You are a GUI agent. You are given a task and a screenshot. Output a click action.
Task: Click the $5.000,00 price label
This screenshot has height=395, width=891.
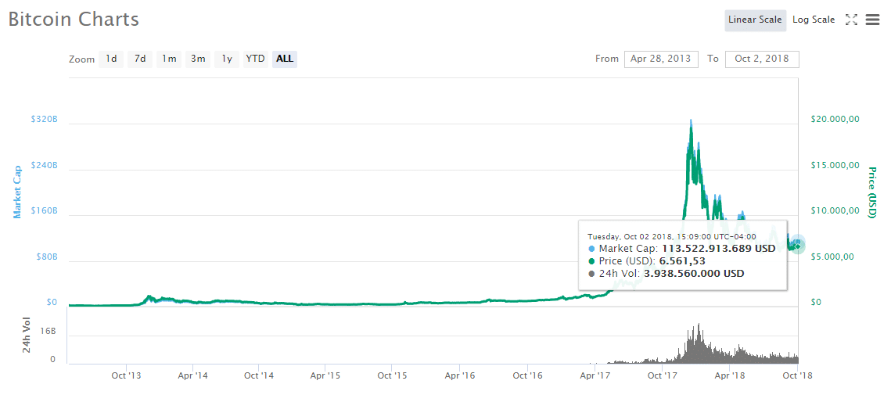pyautogui.click(x=831, y=257)
